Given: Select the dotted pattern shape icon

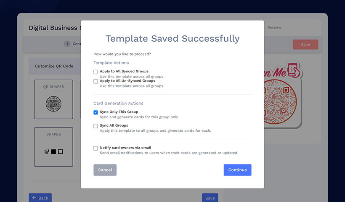Looking at the screenshot, I should [x=47, y=151].
